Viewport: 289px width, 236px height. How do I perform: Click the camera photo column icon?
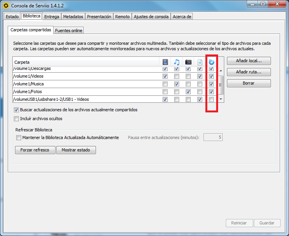click(188, 62)
